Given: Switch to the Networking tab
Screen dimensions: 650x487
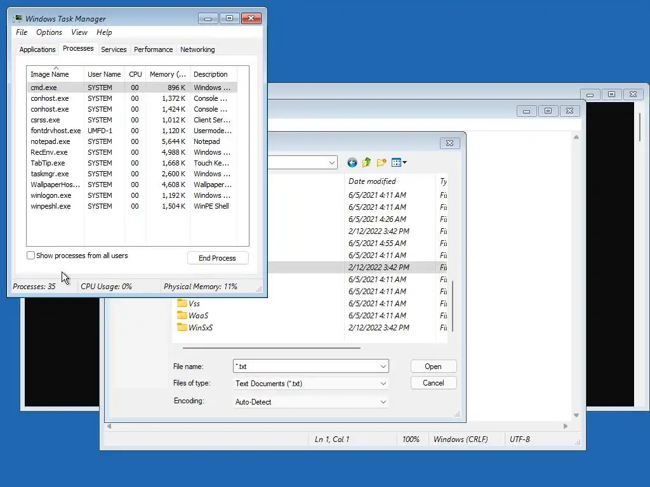Looking at the screenshot, I should point(197,49).
